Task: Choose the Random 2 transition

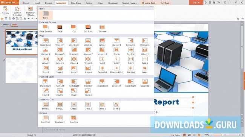Action: tap(60, 119)
